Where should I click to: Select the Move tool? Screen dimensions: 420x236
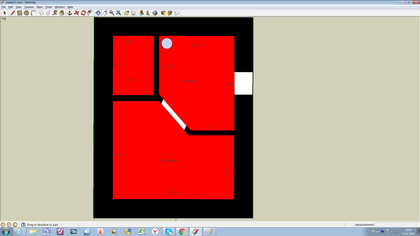tap(76, 13)
